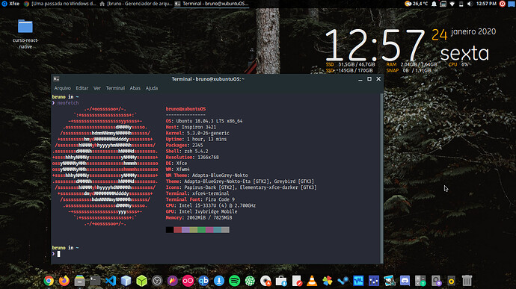Click the 'Fira Code 9' font text

coord(220,199)
